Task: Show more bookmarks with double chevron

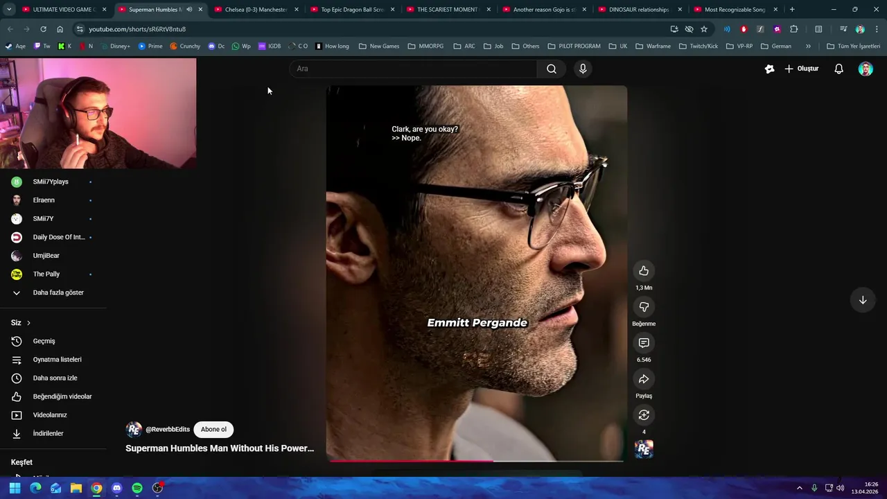Action: coord(808,46)
